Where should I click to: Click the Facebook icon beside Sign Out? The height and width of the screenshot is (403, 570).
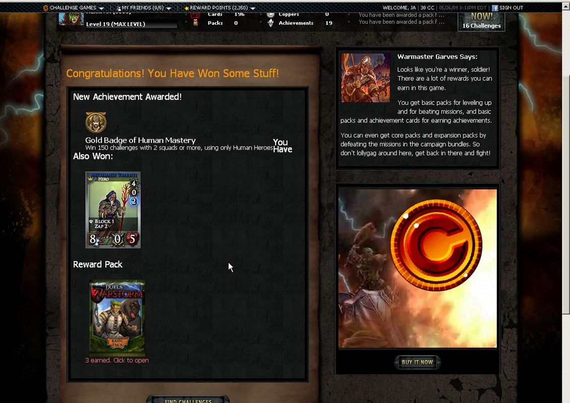495,8
